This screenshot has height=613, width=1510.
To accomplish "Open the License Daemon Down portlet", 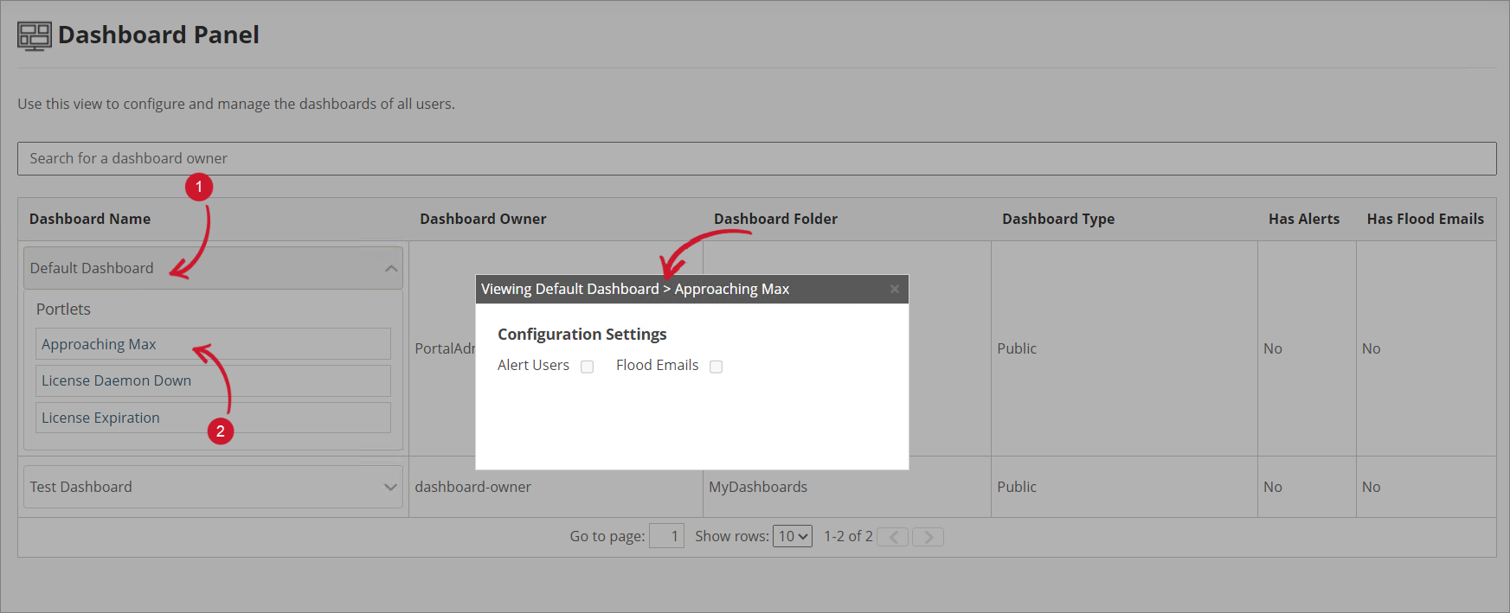I will [x=213, y=380].
